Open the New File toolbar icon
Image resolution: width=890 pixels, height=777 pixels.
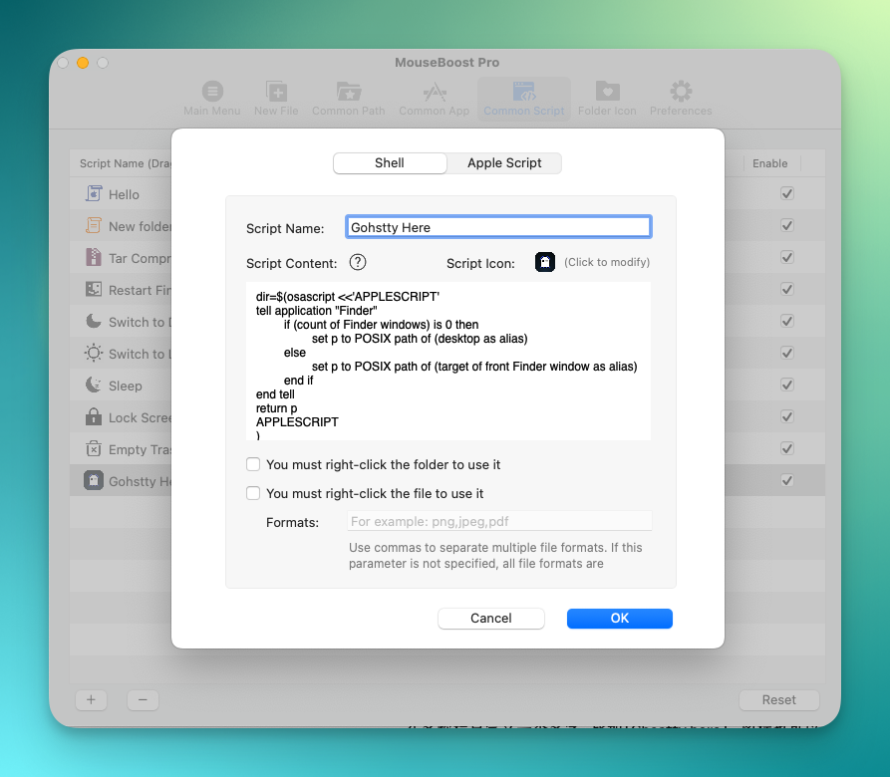(276, 93)
